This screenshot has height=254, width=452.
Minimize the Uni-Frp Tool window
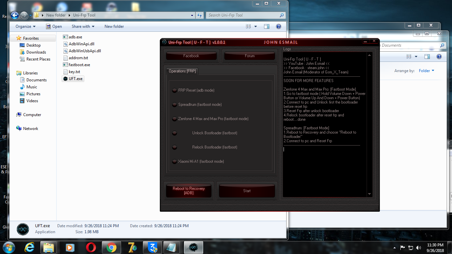pyautogui.click(x=365, y=42)
